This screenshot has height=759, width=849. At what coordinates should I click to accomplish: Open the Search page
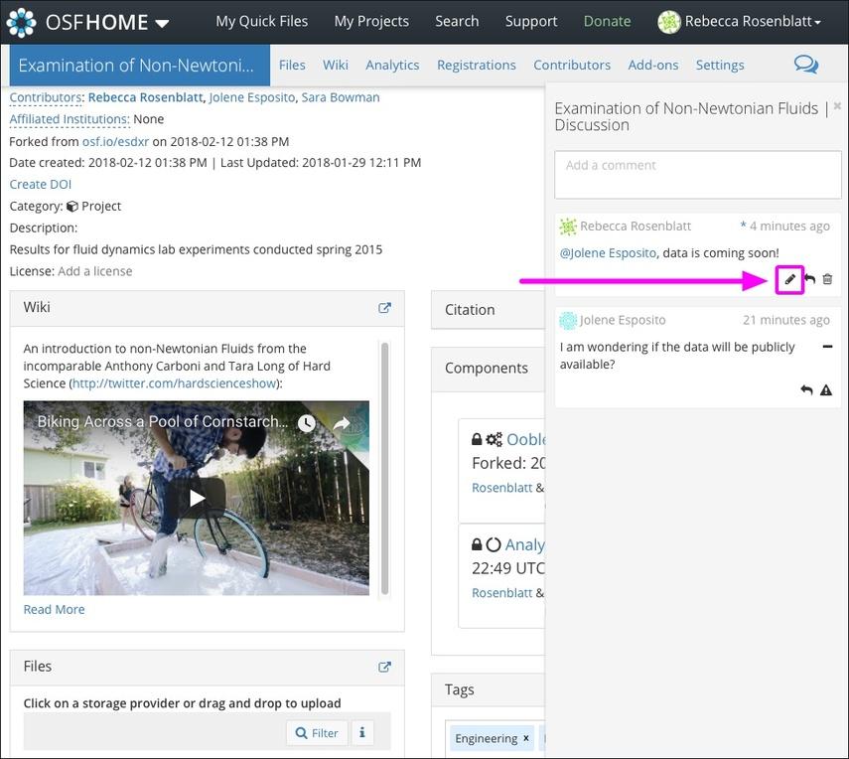457,21
